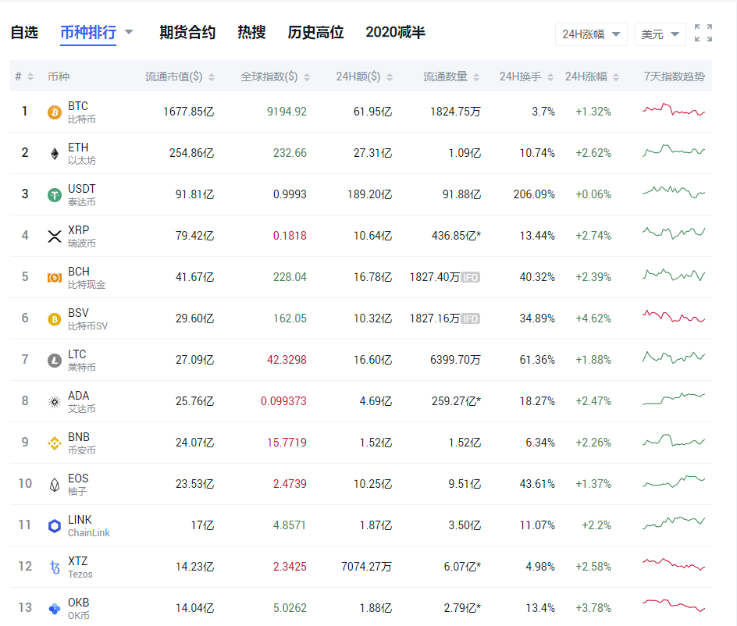Open the XRP 瑞波币 coin link
737x626 pixels.
point(81,237)
